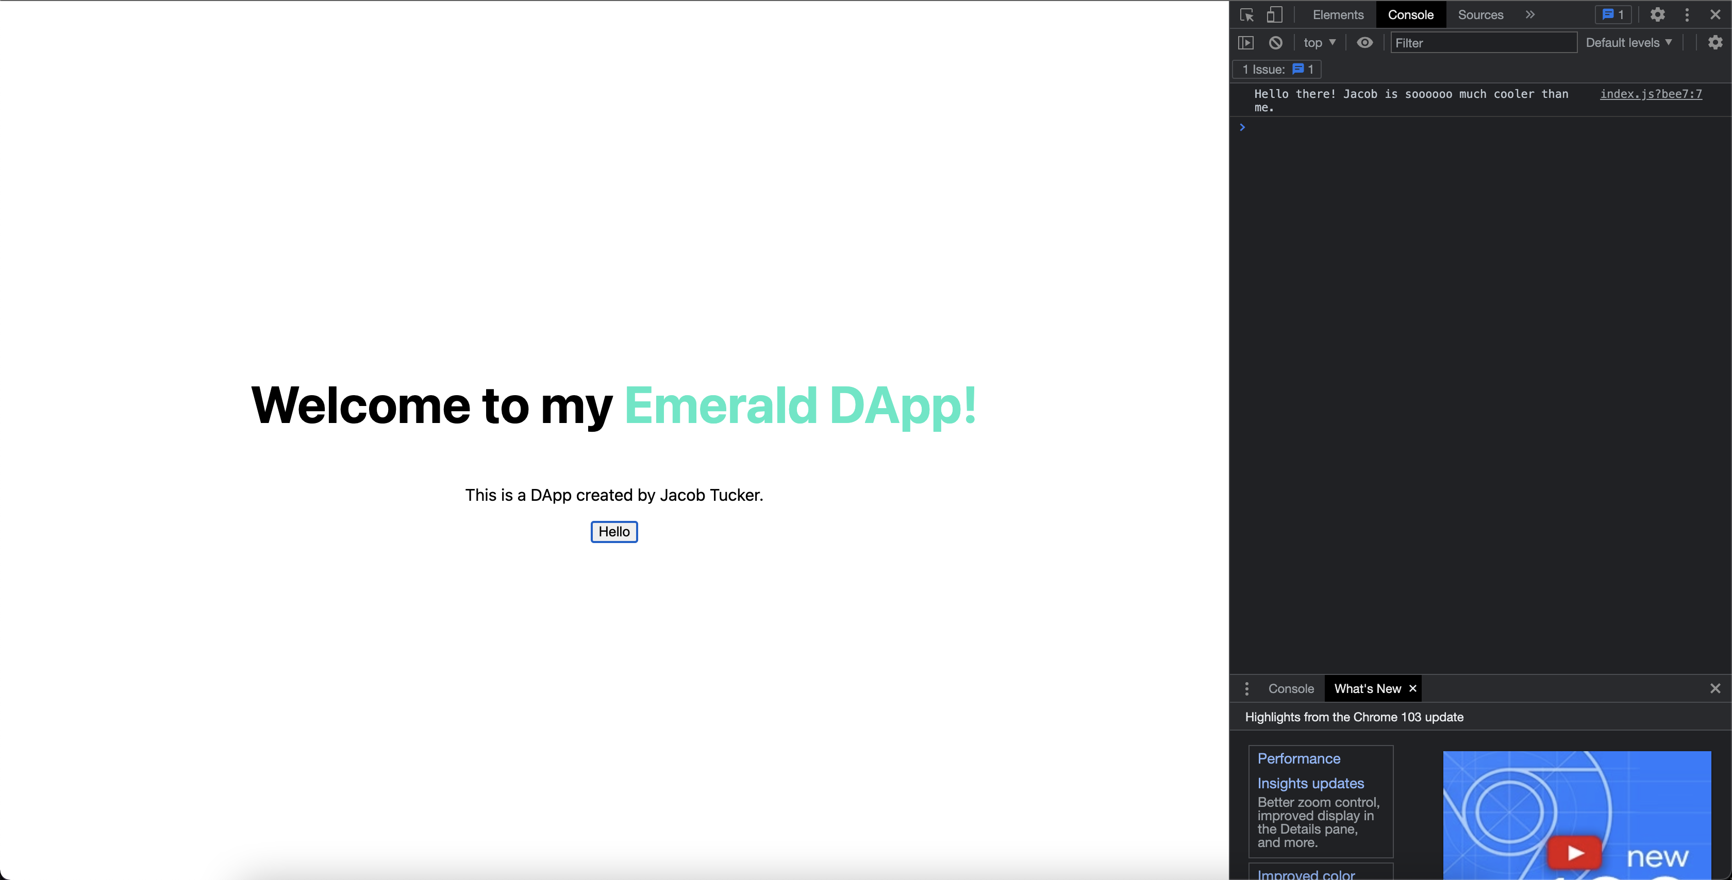
Task: Expand the top JavaScript context dropdown
Action: [1319, 42]
